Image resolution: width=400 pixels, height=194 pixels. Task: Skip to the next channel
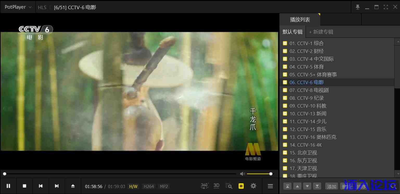pos(57,186)
